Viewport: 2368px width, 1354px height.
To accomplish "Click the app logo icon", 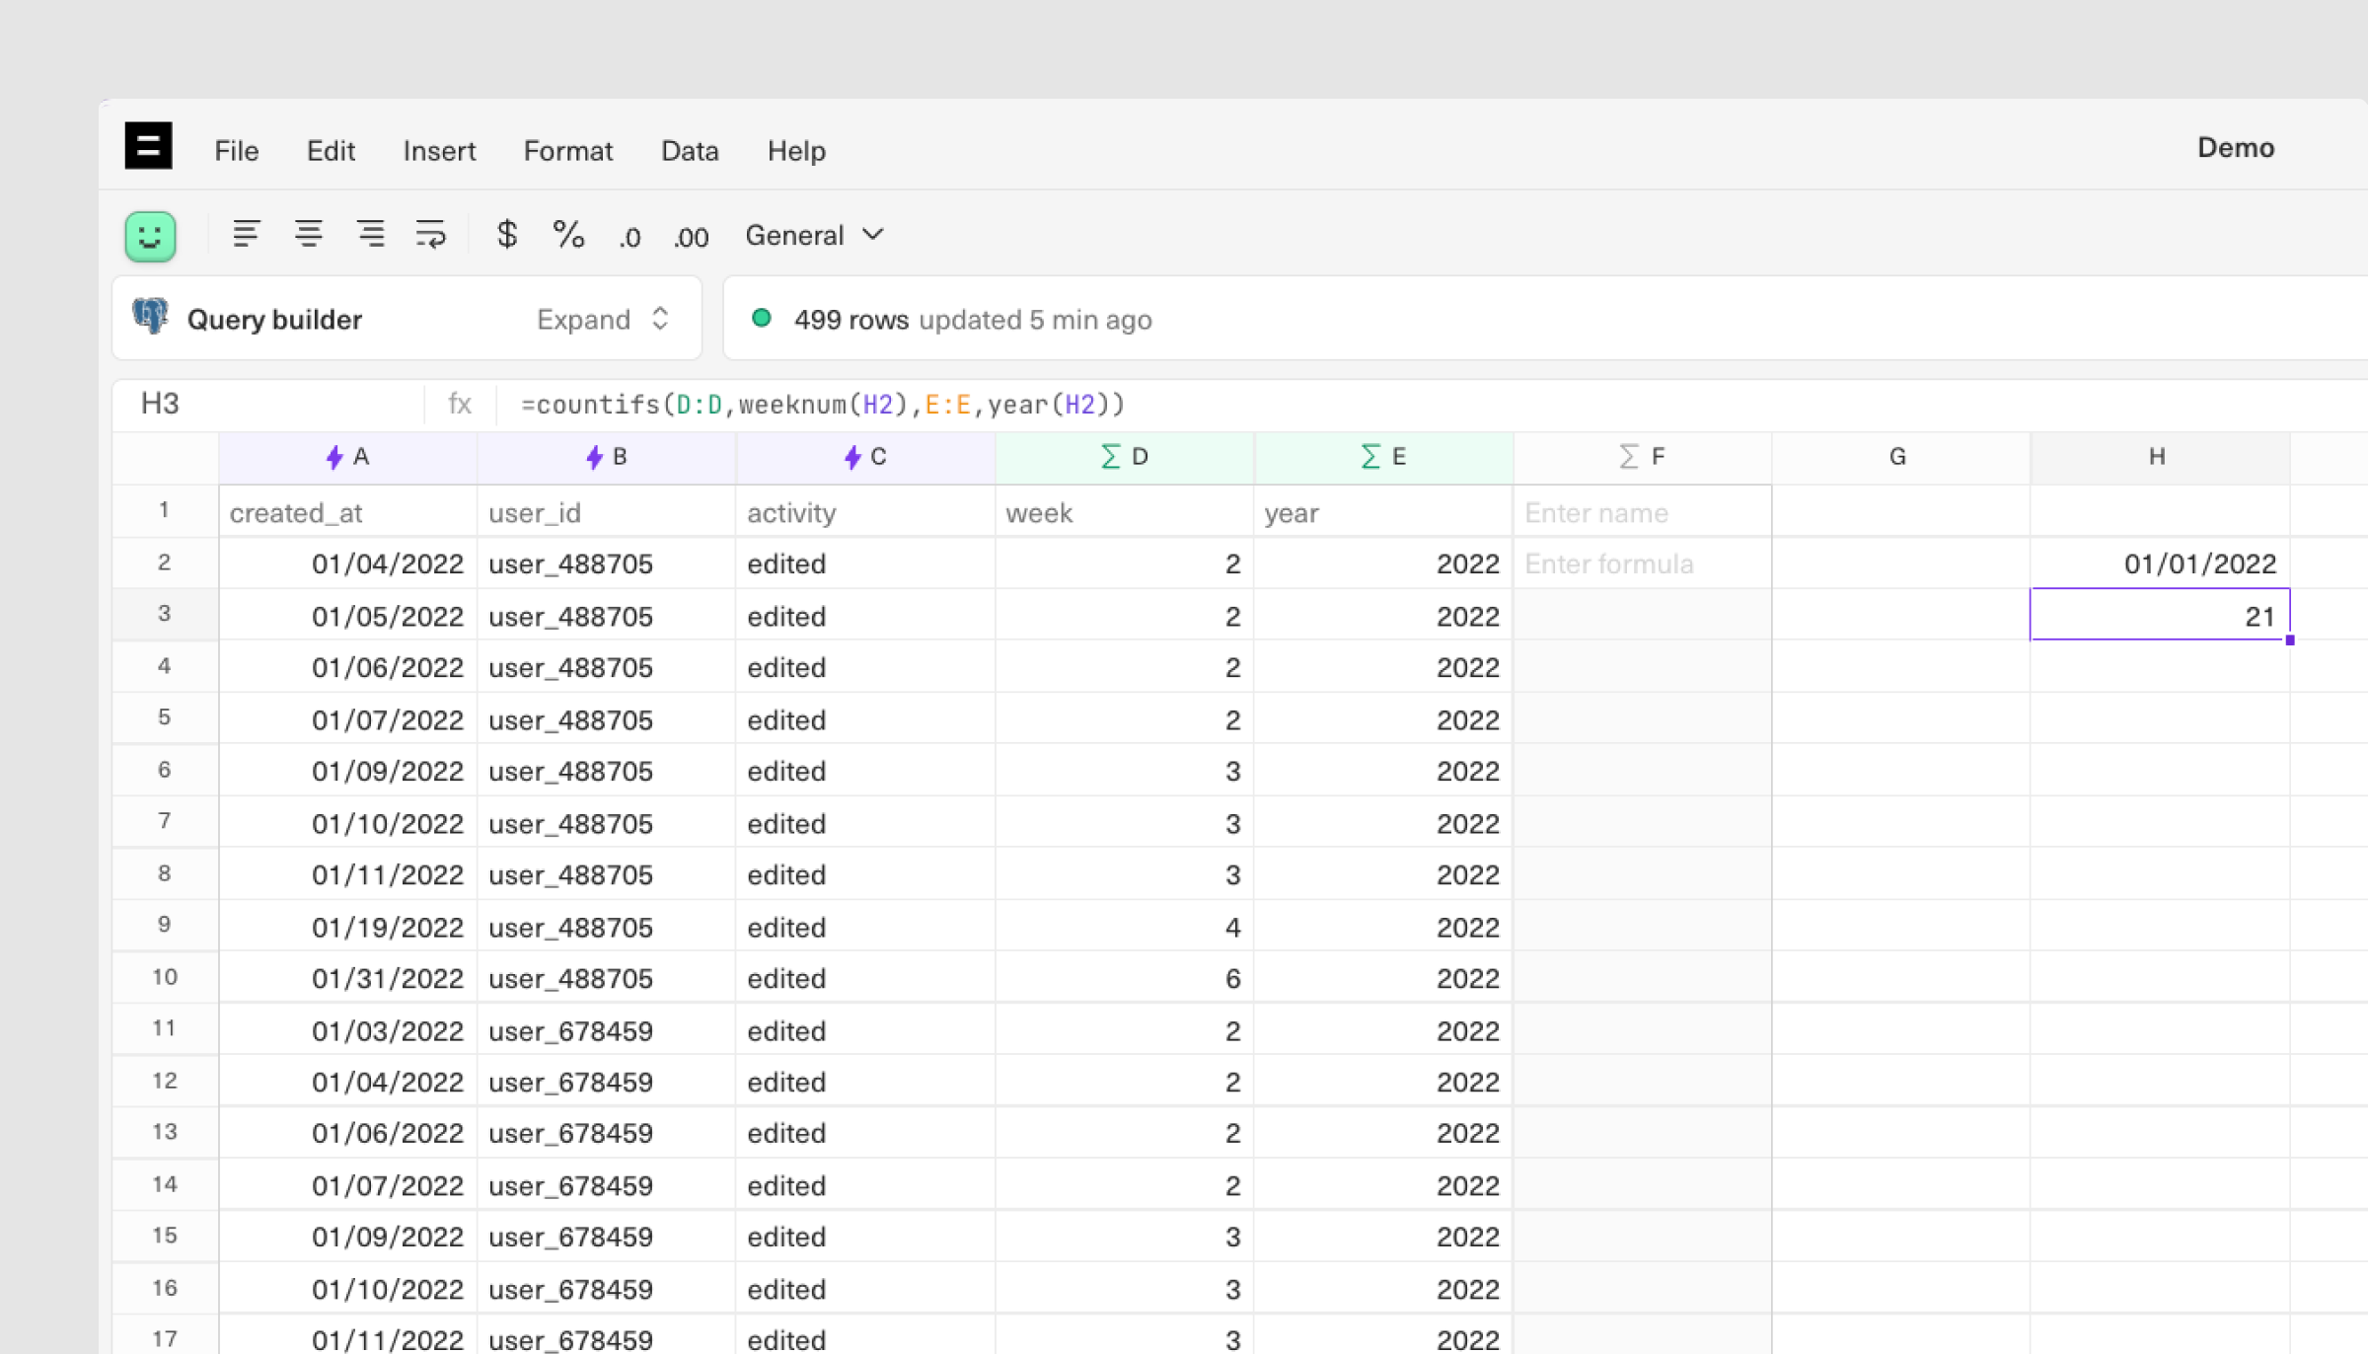I will (x=148, y=146).
